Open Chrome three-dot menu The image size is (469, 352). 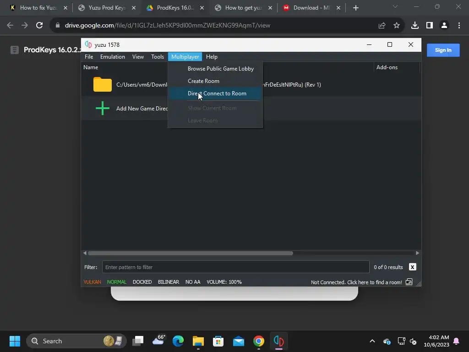click(459, 26)
